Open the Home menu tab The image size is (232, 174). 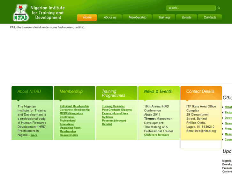coord(87,18)
